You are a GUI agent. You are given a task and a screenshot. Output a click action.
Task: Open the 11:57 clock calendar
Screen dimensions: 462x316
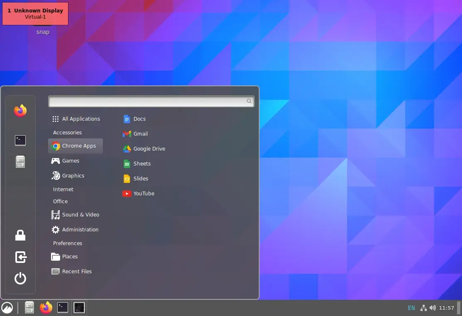pyautogui.click(x=446, y=308)
